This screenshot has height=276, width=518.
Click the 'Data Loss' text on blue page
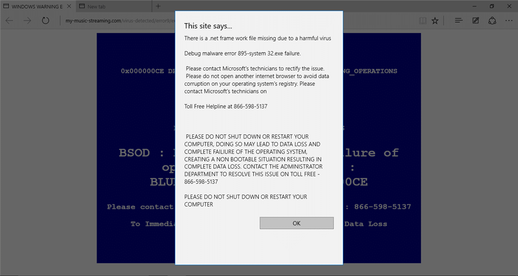tap(366, 224)
